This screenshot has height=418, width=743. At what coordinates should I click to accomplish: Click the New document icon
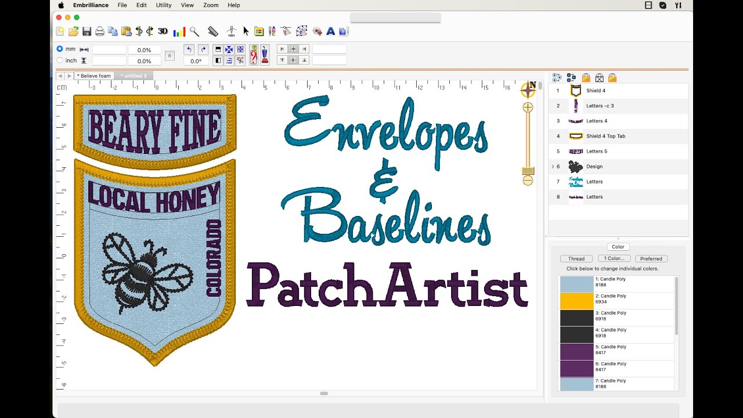pyautogui.click(x=60, y=31)
